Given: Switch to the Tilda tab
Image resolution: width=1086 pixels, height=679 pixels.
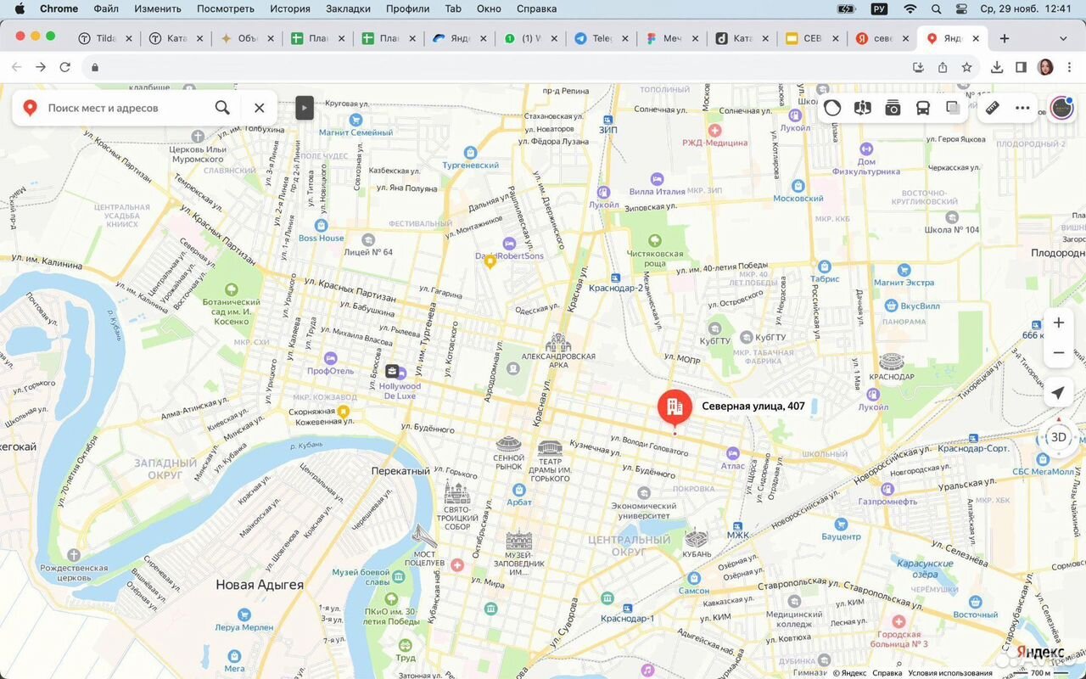Looking at the screenshot, I should (105, 38).
